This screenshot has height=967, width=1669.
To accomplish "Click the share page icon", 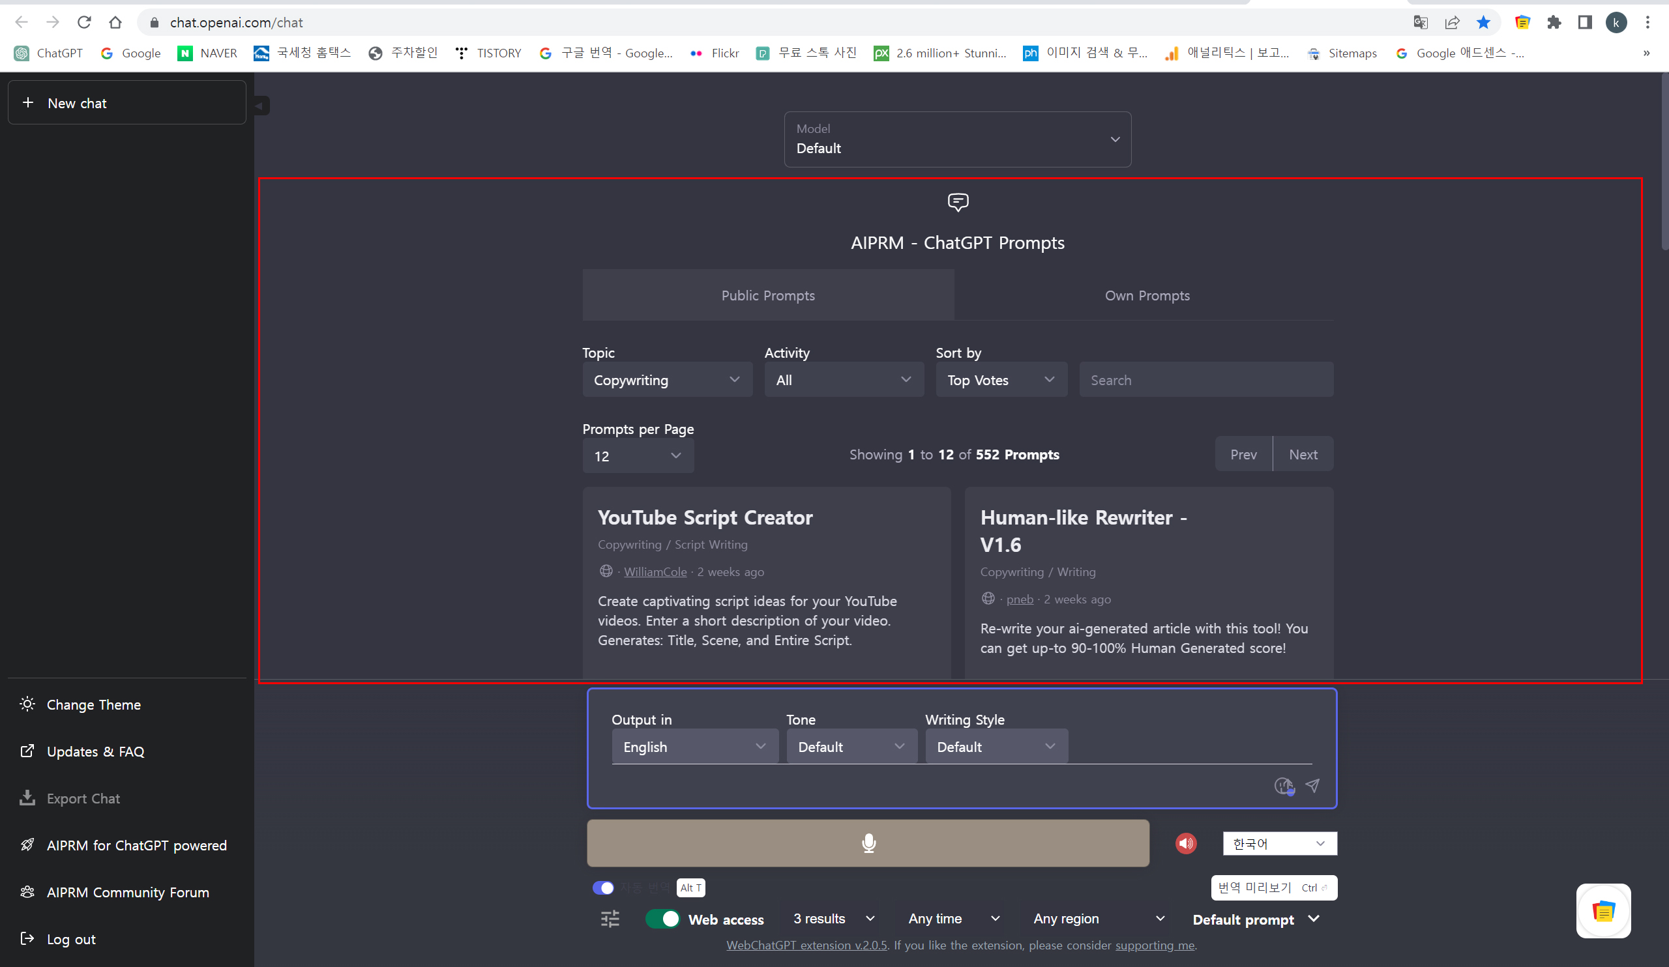I will [x=1452, y=23].
